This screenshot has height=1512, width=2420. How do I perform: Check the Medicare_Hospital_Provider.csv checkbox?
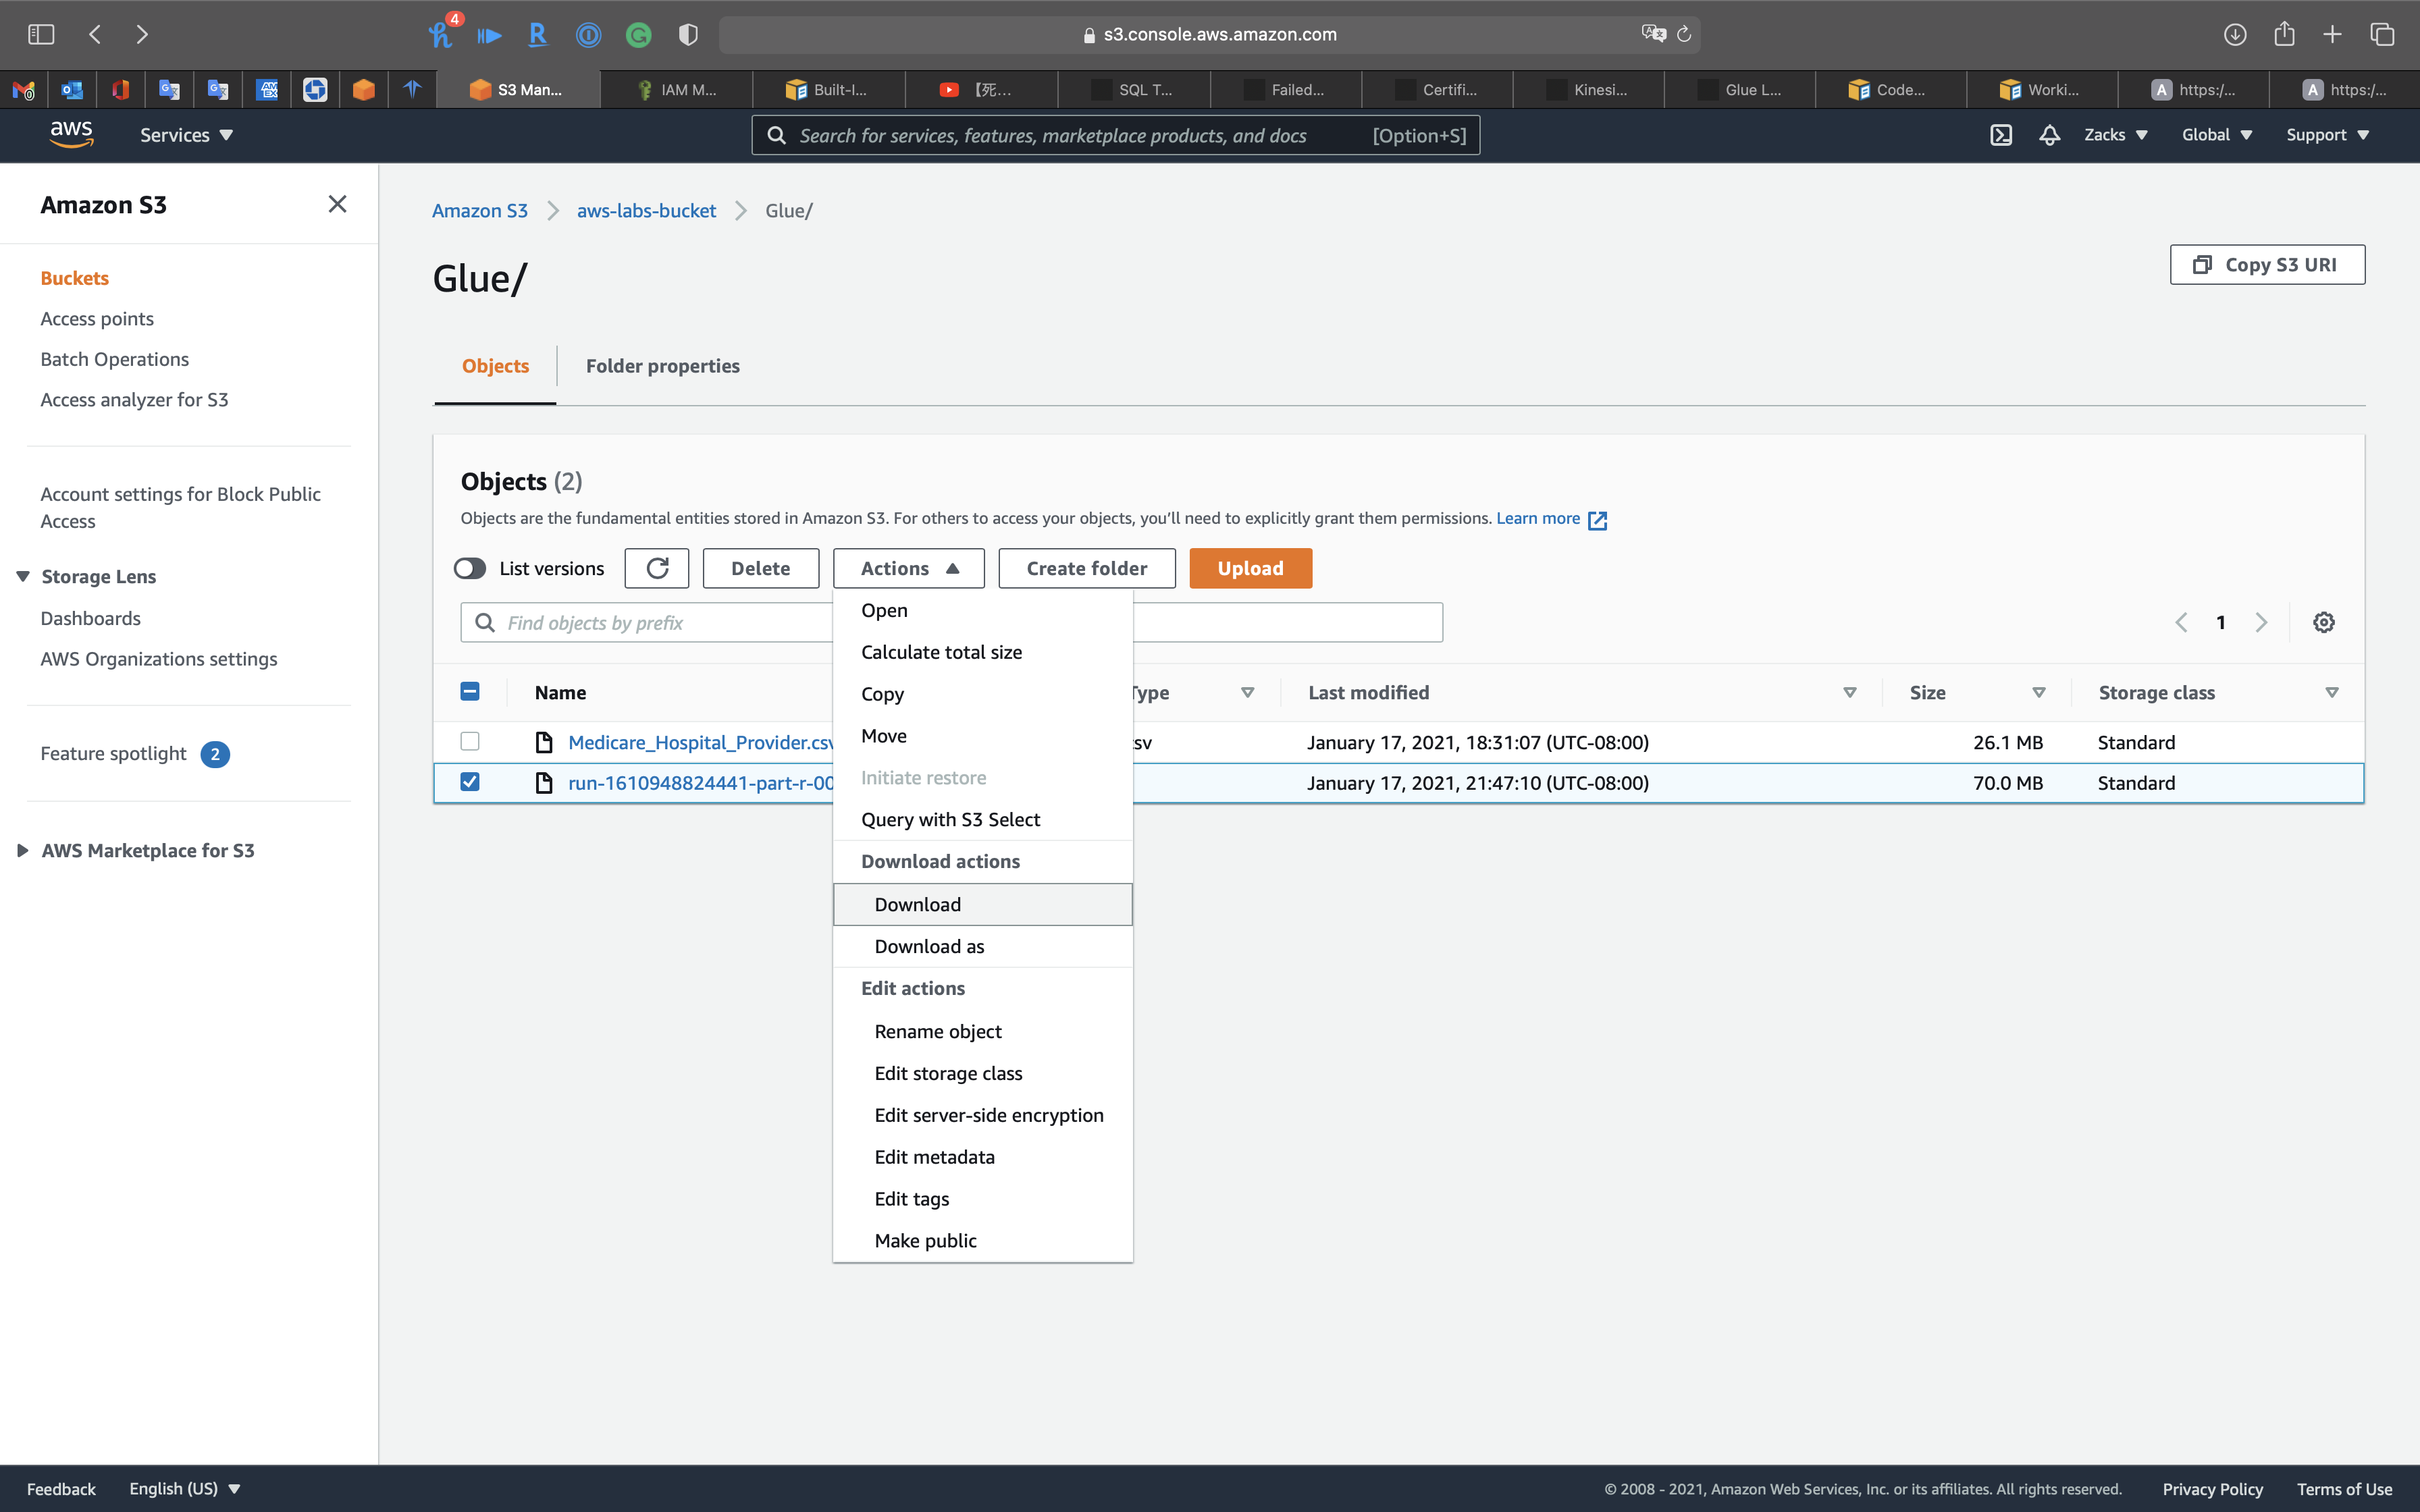tap(470, 741)
